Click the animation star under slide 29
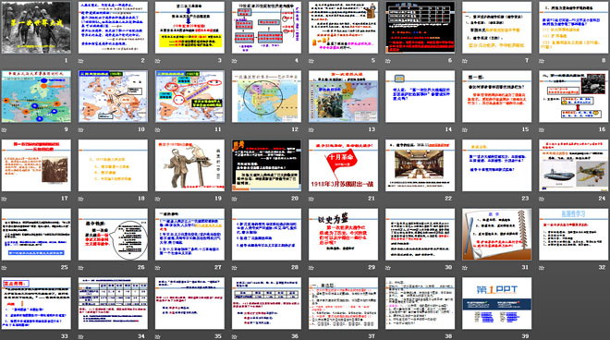Viewport: 610px width, 340px height. [311, 268]
